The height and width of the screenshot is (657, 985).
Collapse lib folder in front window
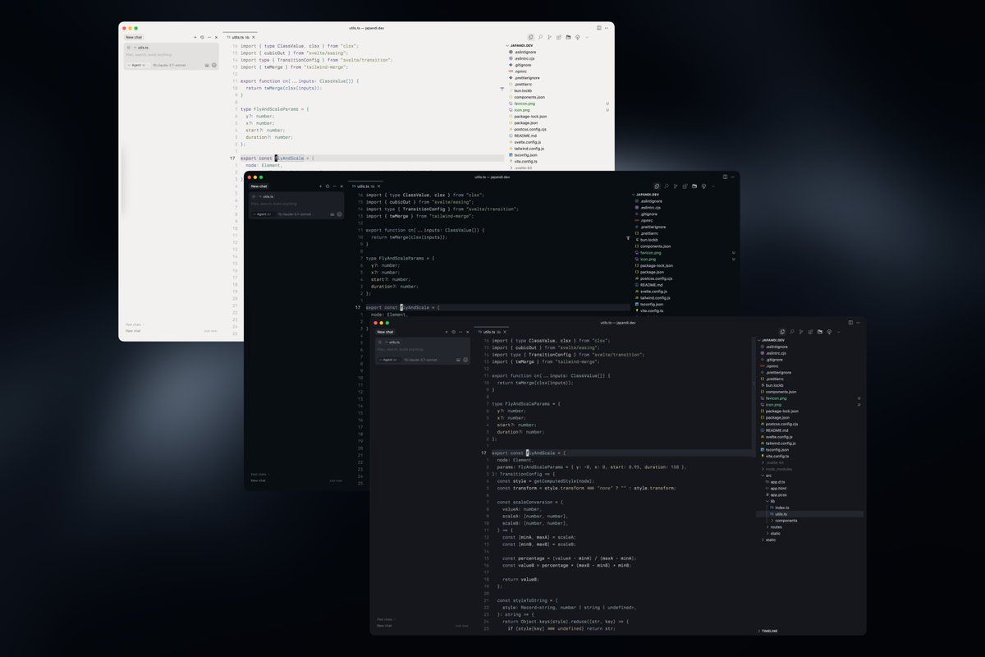772,501
